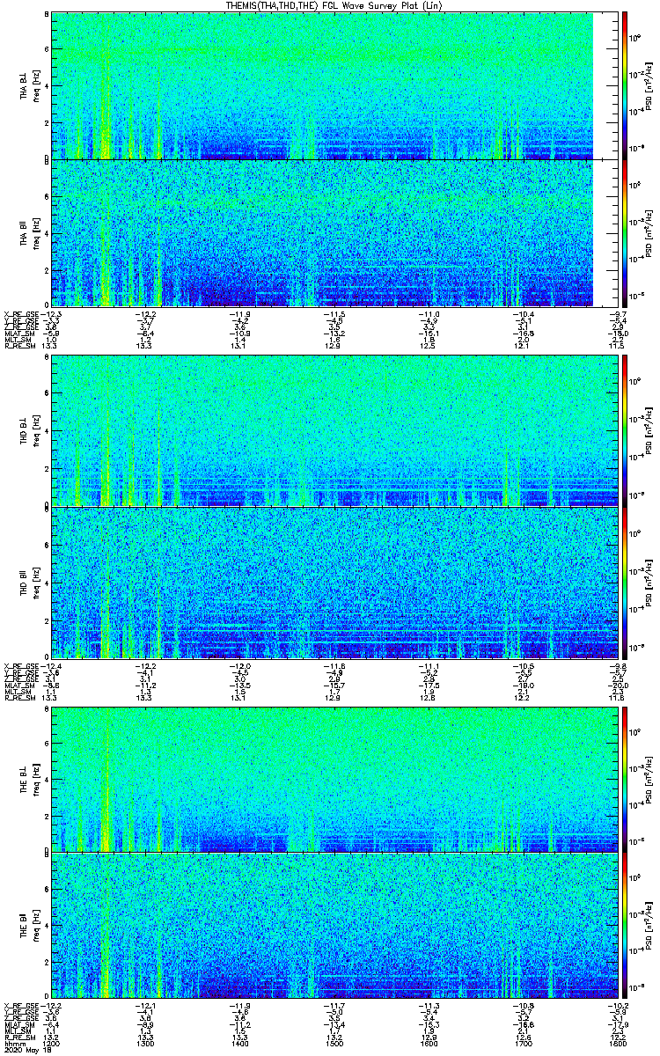Click R_RE_SM row label under THA panels
The width and height of the screenshot is (660, 1056).
(18, 346)
